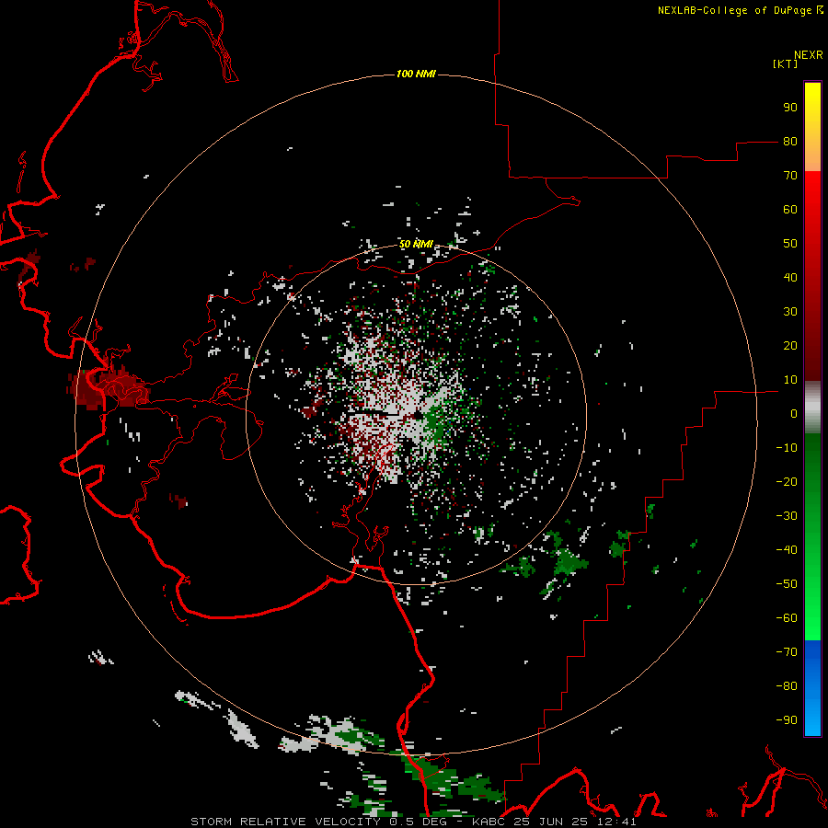The width and height of the screenshot is (828, 828).
Task: Click the -10 value on the velocity scale
Action: pyautogui.click(x=787, y=448)
